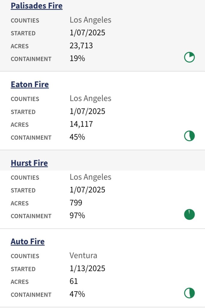Click the Eaton Fire 14,117 acres value
The height and width of the screenshot is (308, 205).
81,124
